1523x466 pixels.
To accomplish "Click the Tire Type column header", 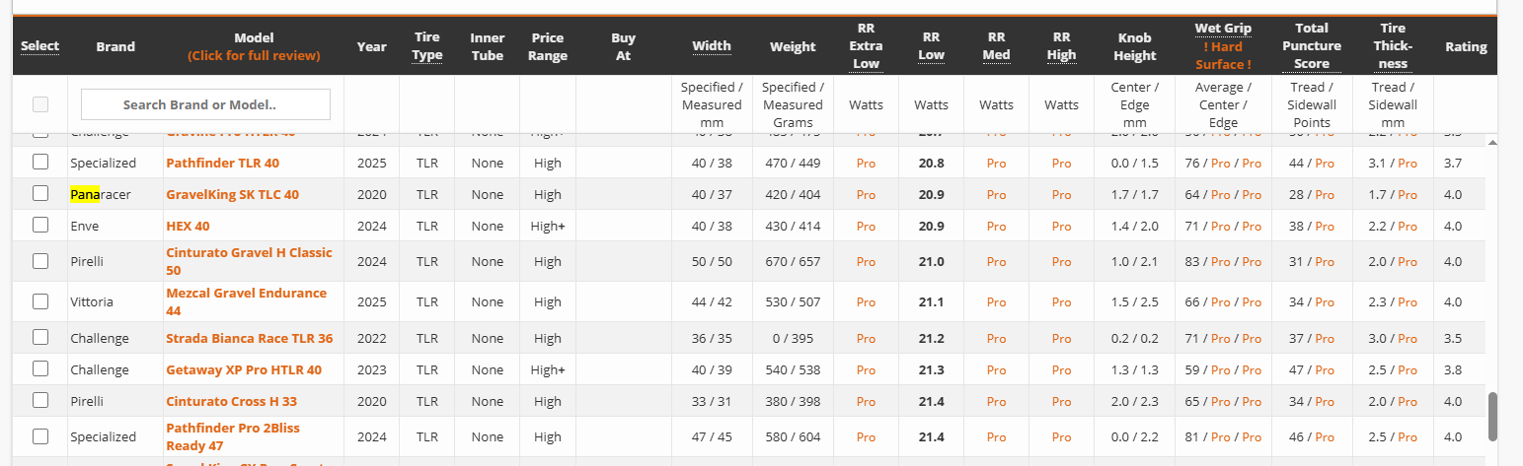I will [427, 45].
